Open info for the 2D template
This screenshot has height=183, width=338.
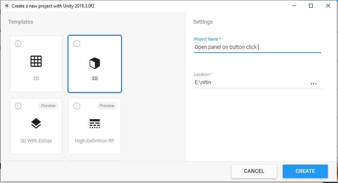[18, 44]
